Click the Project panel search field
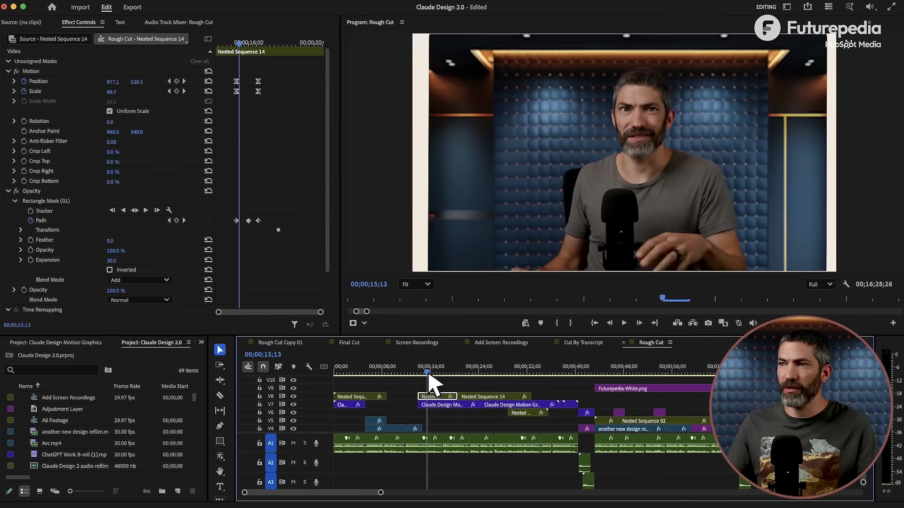 (x=52, y=370)
